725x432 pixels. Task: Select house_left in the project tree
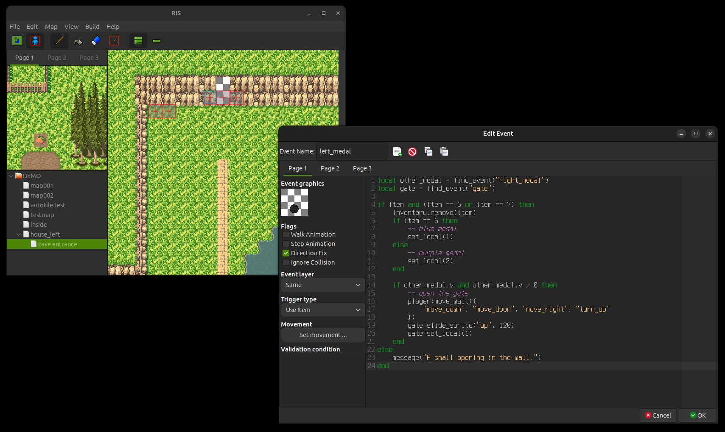pos(45,234)
